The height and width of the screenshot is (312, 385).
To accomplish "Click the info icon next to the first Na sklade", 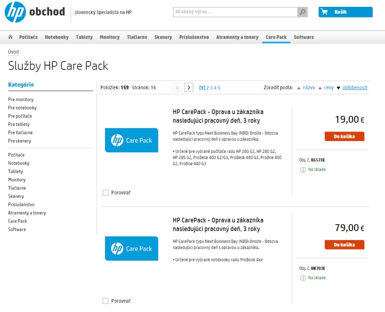I will 303,170.
